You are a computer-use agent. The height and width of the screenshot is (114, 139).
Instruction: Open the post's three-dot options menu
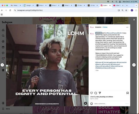point(127,27)
